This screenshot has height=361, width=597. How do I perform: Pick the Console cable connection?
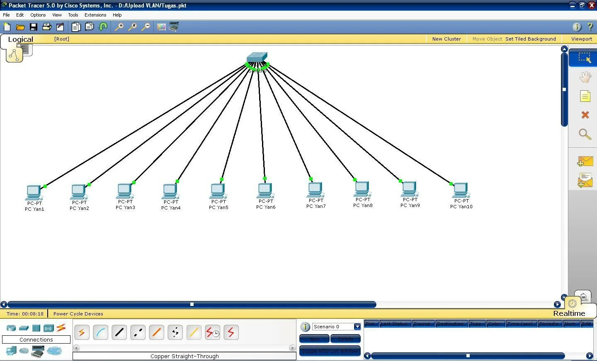(100, 332)
